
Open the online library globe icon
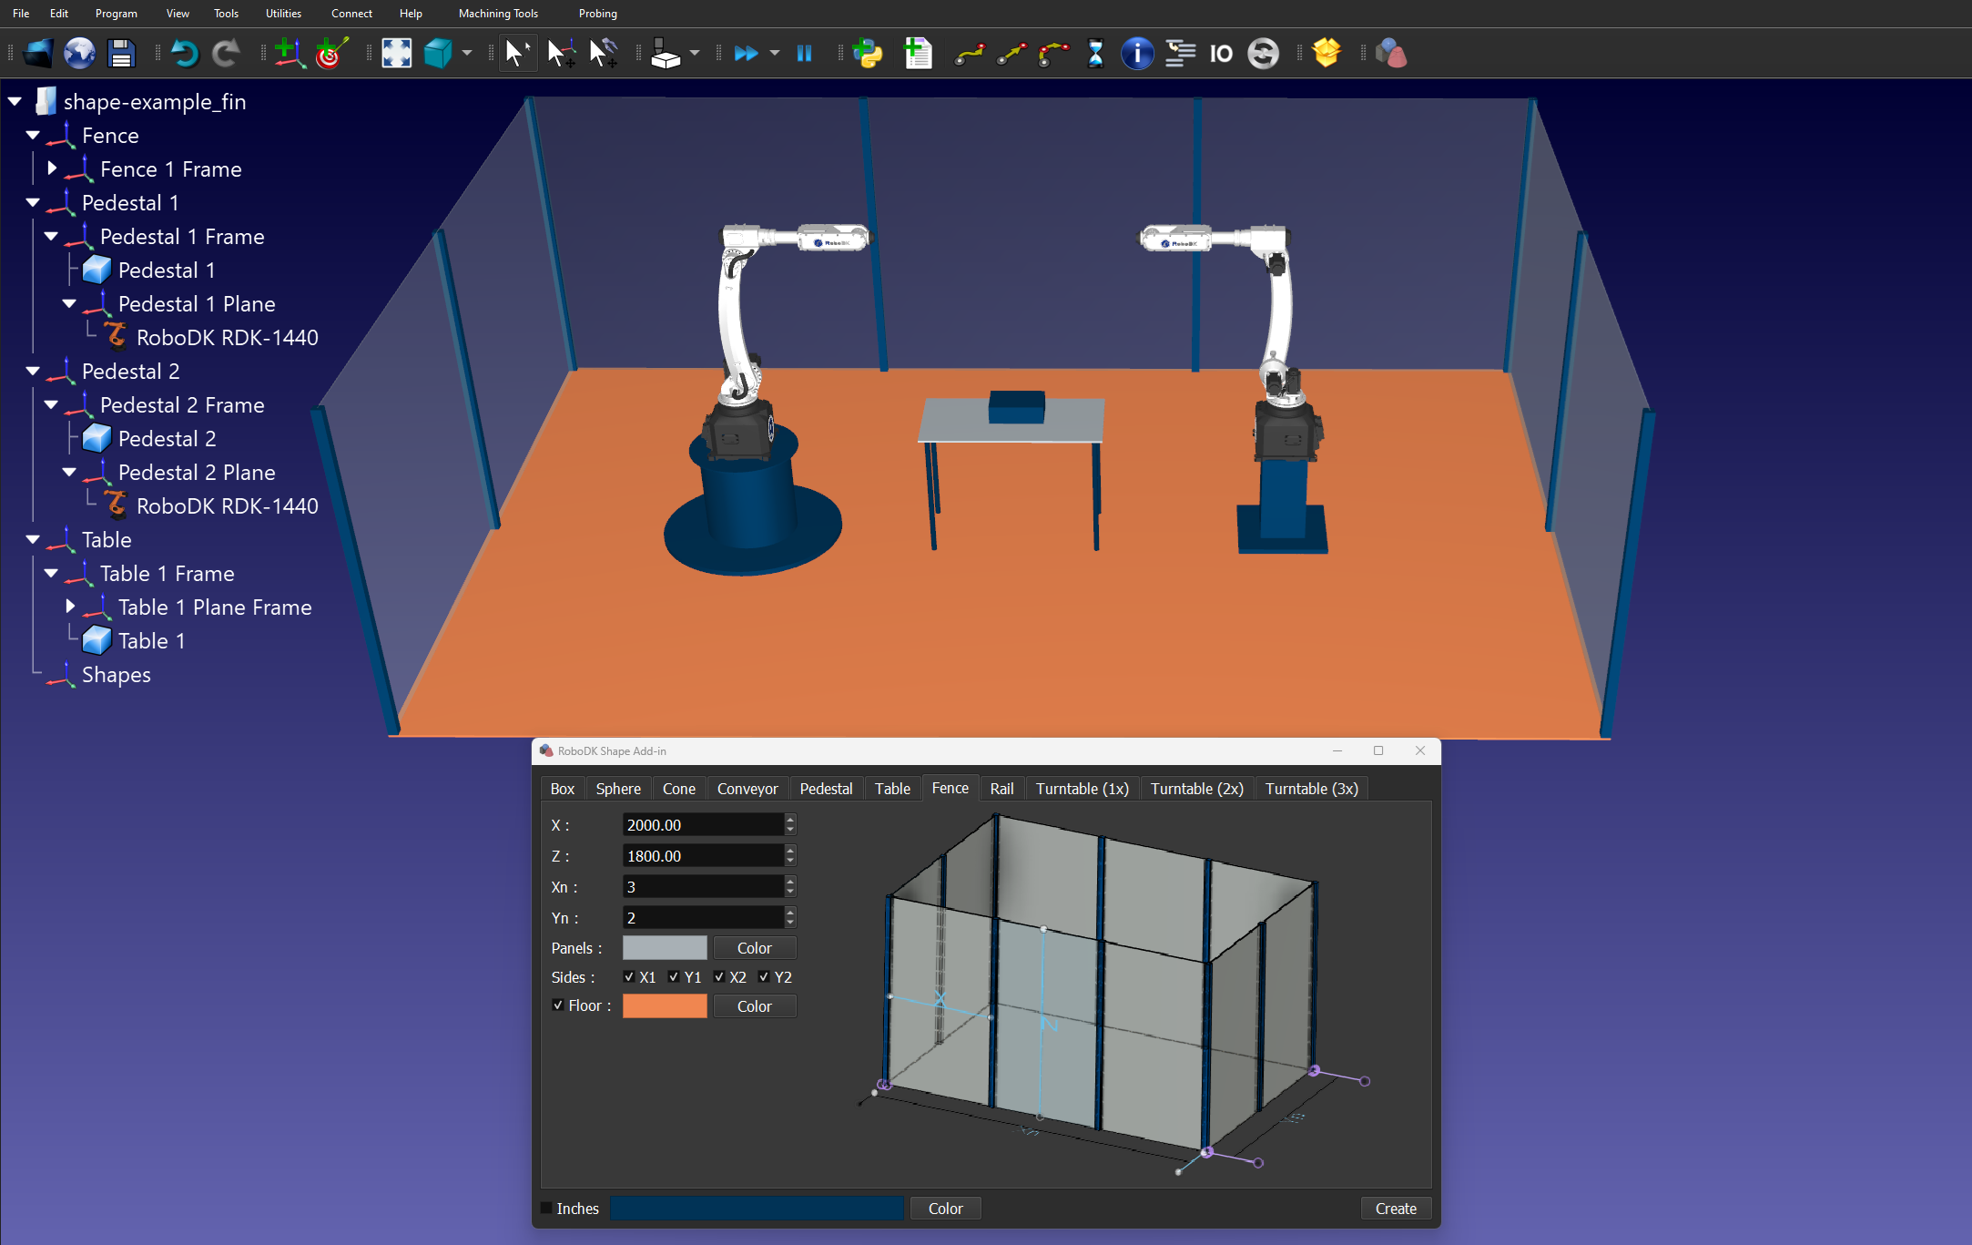tap(80, 54)
